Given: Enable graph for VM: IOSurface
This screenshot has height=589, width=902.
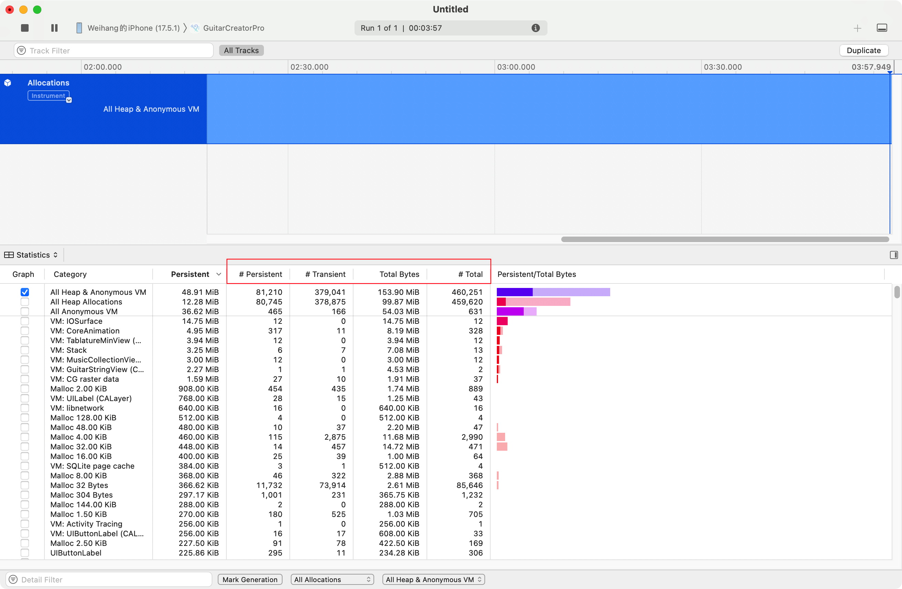Looking at the screenshot, I should (25, 321).
